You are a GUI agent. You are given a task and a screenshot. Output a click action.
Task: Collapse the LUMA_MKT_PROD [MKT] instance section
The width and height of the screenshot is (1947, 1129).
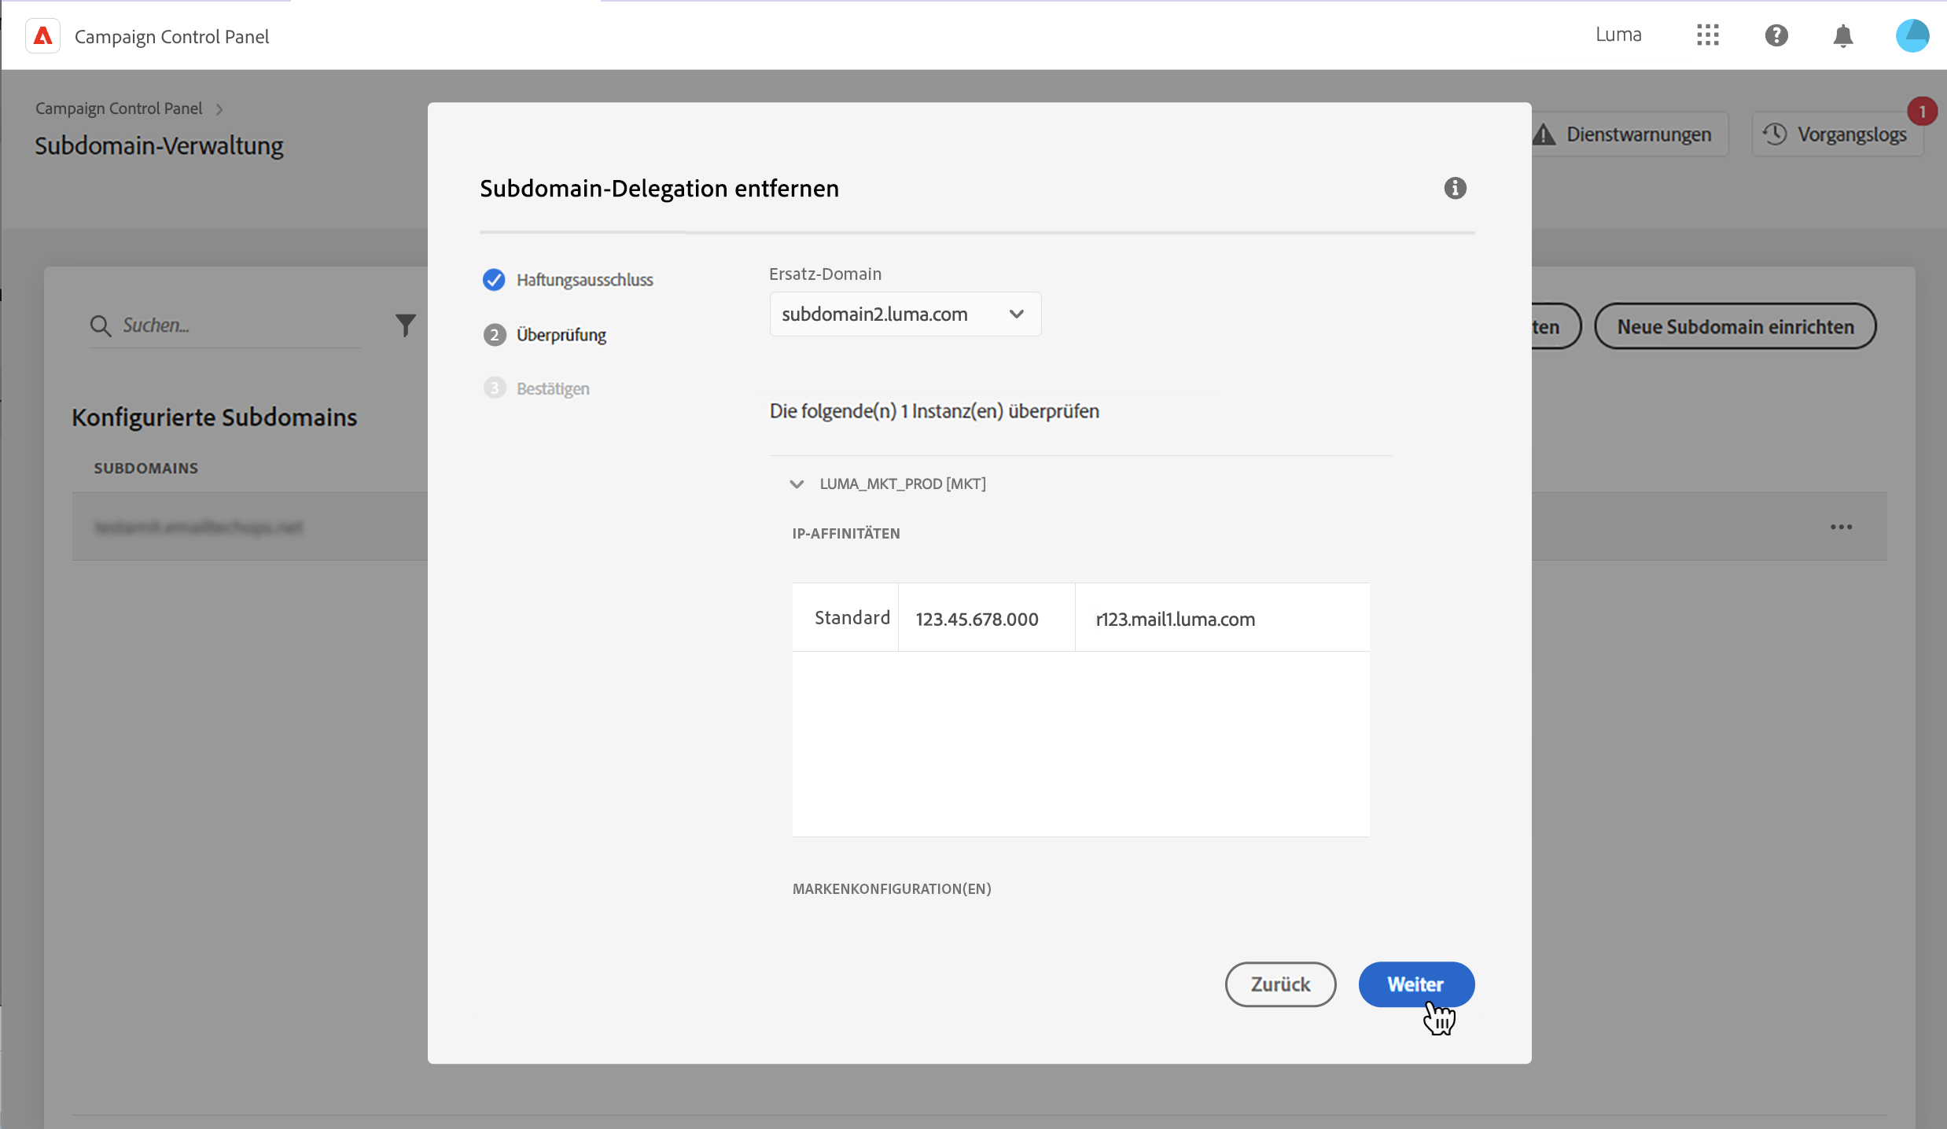pos(797,484)
